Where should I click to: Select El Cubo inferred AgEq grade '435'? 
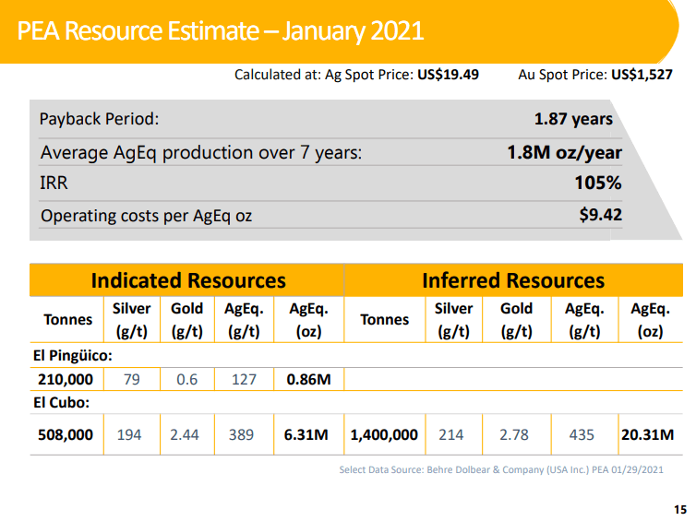[582, 434]
